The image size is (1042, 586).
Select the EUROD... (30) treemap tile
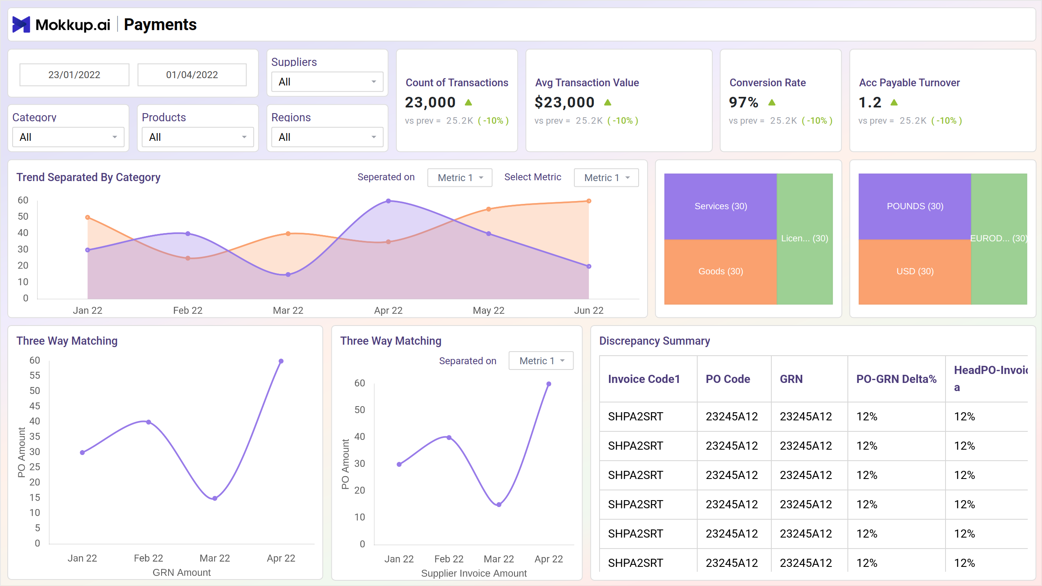(x=999, y=239)
